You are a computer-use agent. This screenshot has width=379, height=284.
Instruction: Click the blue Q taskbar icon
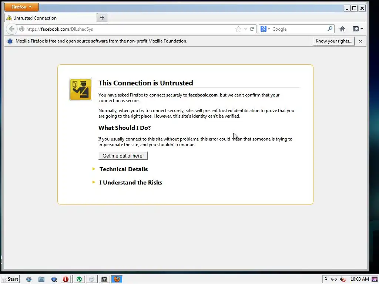(x=54, y=280)
